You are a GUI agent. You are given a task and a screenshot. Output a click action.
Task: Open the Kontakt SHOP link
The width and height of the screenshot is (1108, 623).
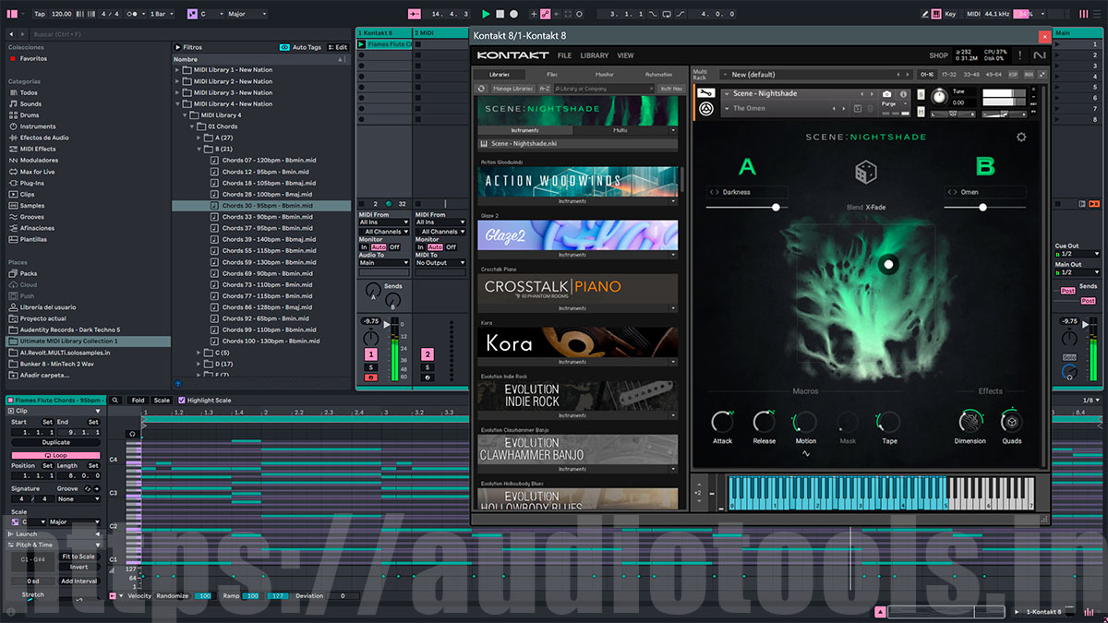click(x=938, y=55)
